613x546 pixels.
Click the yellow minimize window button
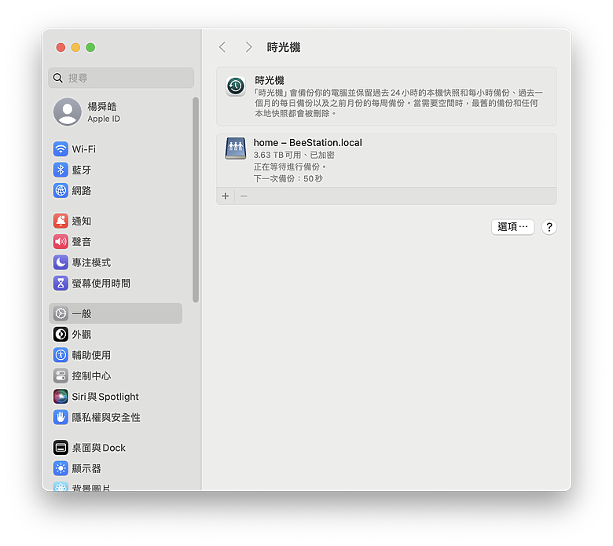tap(75, 47)
